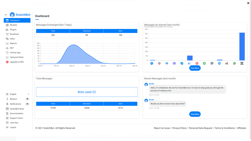Click the My Bot avatar beside the Hello message
Image resolution: width=251 pixels, height=141 pixels.
coord(146,84)
